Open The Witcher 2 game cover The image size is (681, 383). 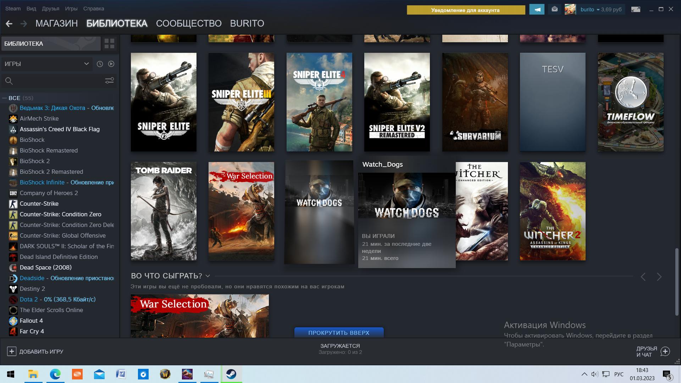[x=553, y=211]
